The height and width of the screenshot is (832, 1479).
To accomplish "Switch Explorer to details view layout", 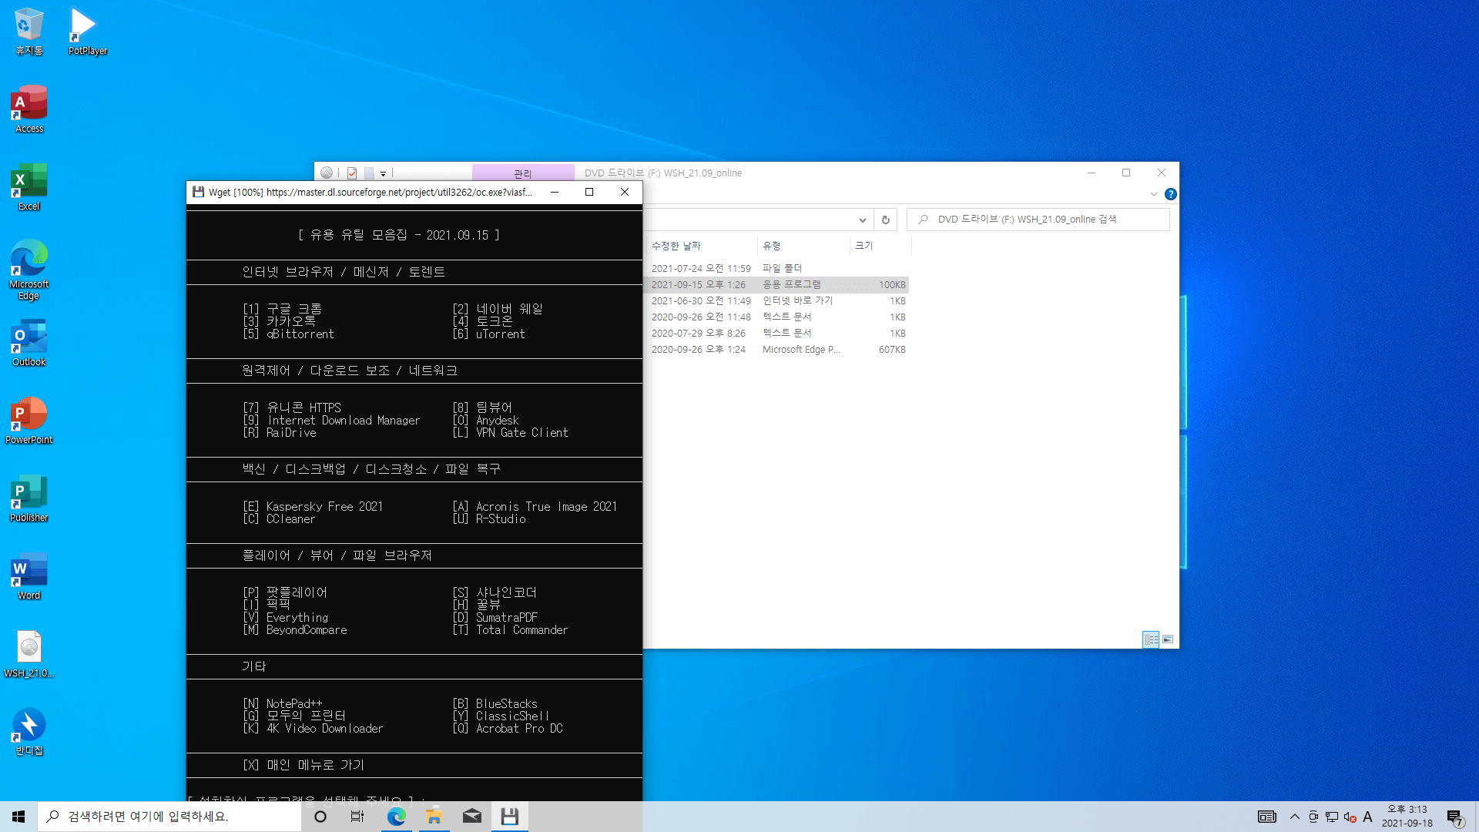I will coord(1151,639).
